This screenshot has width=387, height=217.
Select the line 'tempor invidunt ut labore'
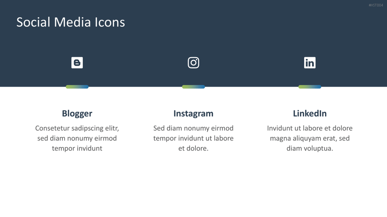(x=193, y=138)
